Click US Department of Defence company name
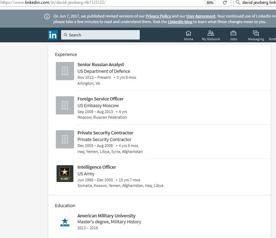The height and width of the screenshot is (238, 276). pyautogui.click(x=104, y=71)
